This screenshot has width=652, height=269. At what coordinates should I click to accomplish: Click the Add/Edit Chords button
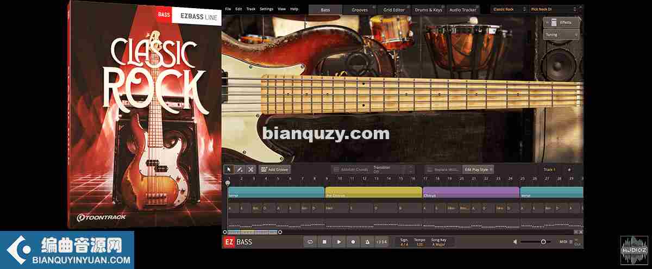point(350,170)
